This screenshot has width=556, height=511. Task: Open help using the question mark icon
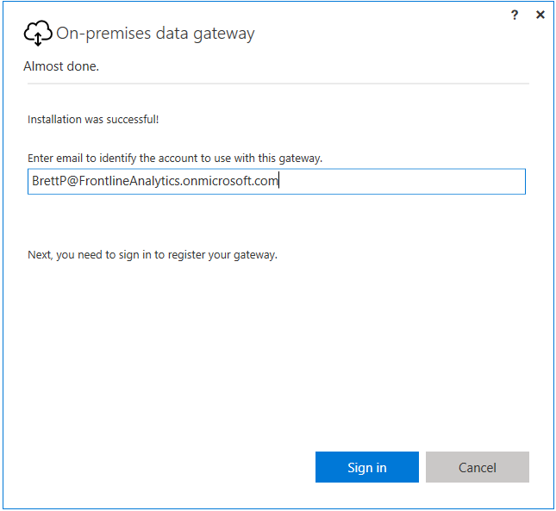515,15
